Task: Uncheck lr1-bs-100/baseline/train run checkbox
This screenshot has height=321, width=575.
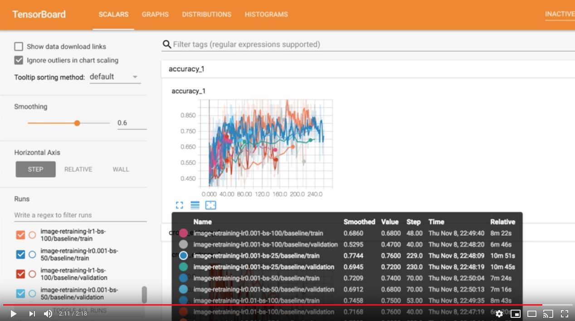Action: pos(20,235)
